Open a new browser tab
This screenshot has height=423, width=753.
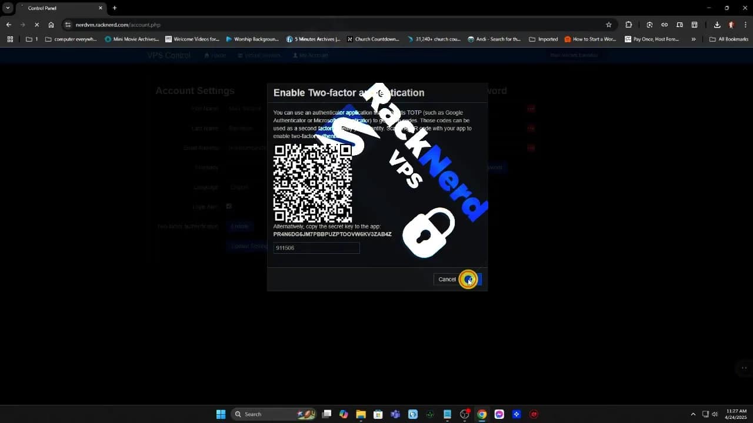coord(115,8)
